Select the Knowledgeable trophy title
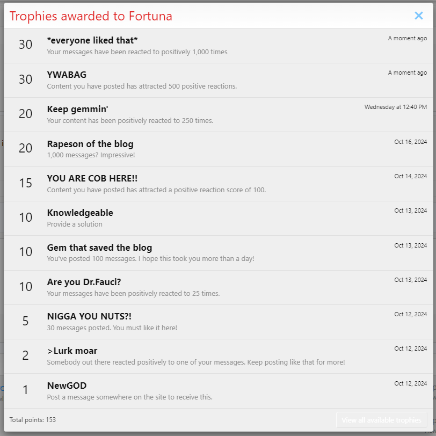Screen dimensions: 436x436 (80, 213)
